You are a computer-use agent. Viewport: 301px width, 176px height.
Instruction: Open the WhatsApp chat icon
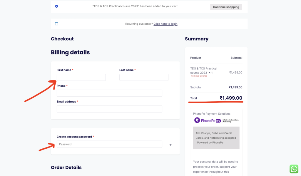pyautogui.click(x=294, y=169)
